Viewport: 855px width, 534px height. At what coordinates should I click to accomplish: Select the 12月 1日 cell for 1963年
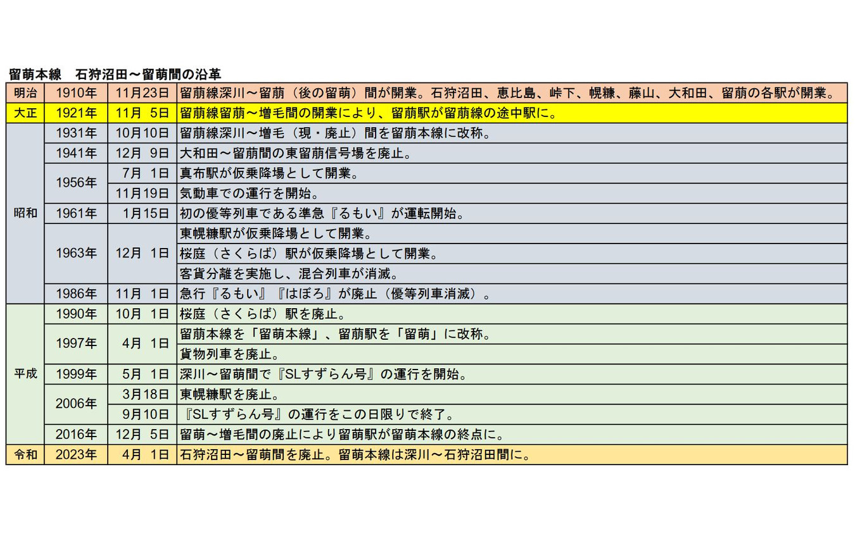point(142,253)
